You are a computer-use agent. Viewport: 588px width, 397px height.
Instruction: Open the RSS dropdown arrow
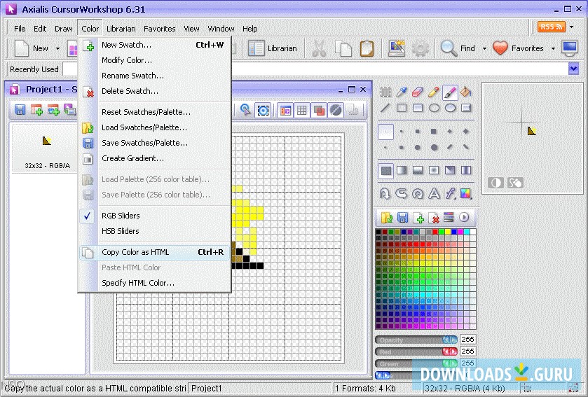click(x=571, y=27)
